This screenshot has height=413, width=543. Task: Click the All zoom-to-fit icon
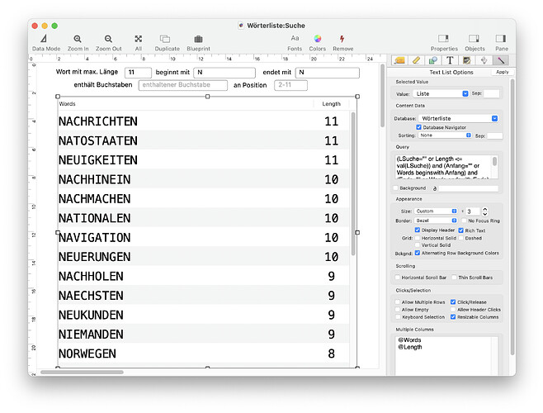click(138, 39)
